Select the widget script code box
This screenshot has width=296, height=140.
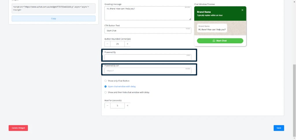(x=53, y=8)
